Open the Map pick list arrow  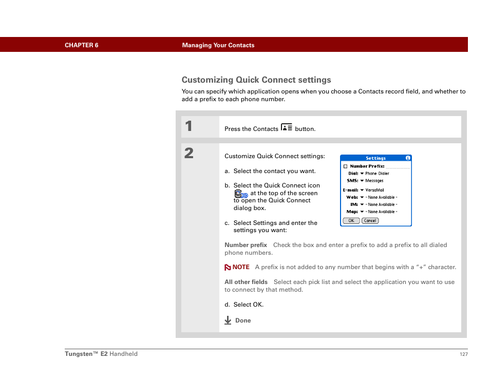click(x=362, y=212)
